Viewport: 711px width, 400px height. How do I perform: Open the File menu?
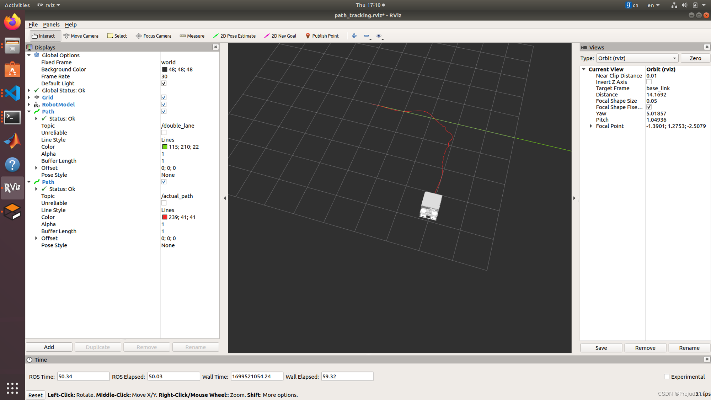pyautogui.click(x=33, y=25)
